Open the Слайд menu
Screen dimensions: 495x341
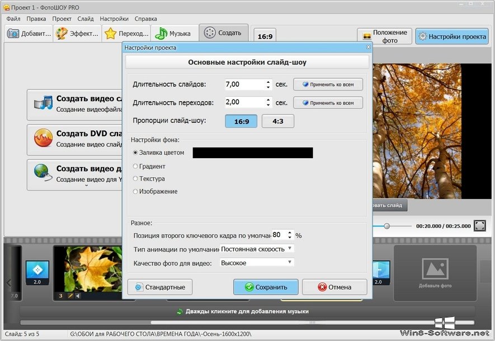click(86, 19)
